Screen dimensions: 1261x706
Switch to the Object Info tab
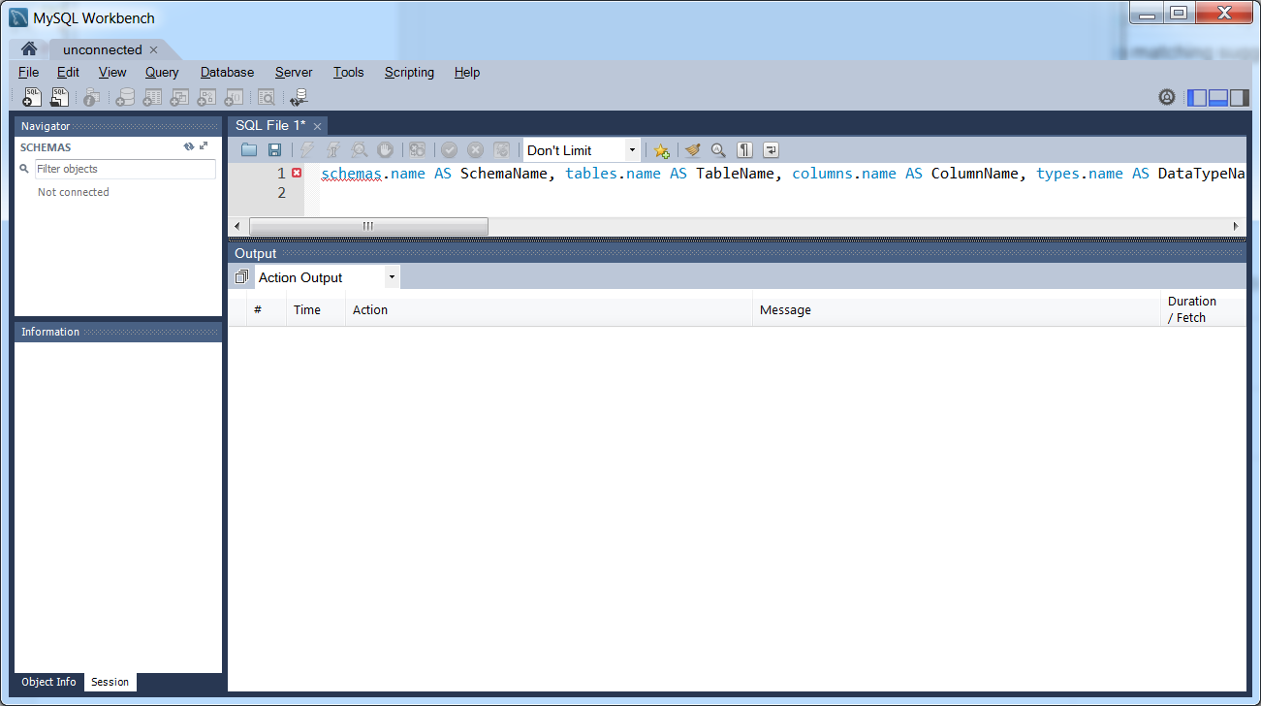coord(47,682)
